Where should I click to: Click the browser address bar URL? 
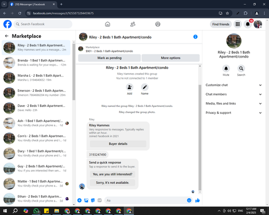63,13
